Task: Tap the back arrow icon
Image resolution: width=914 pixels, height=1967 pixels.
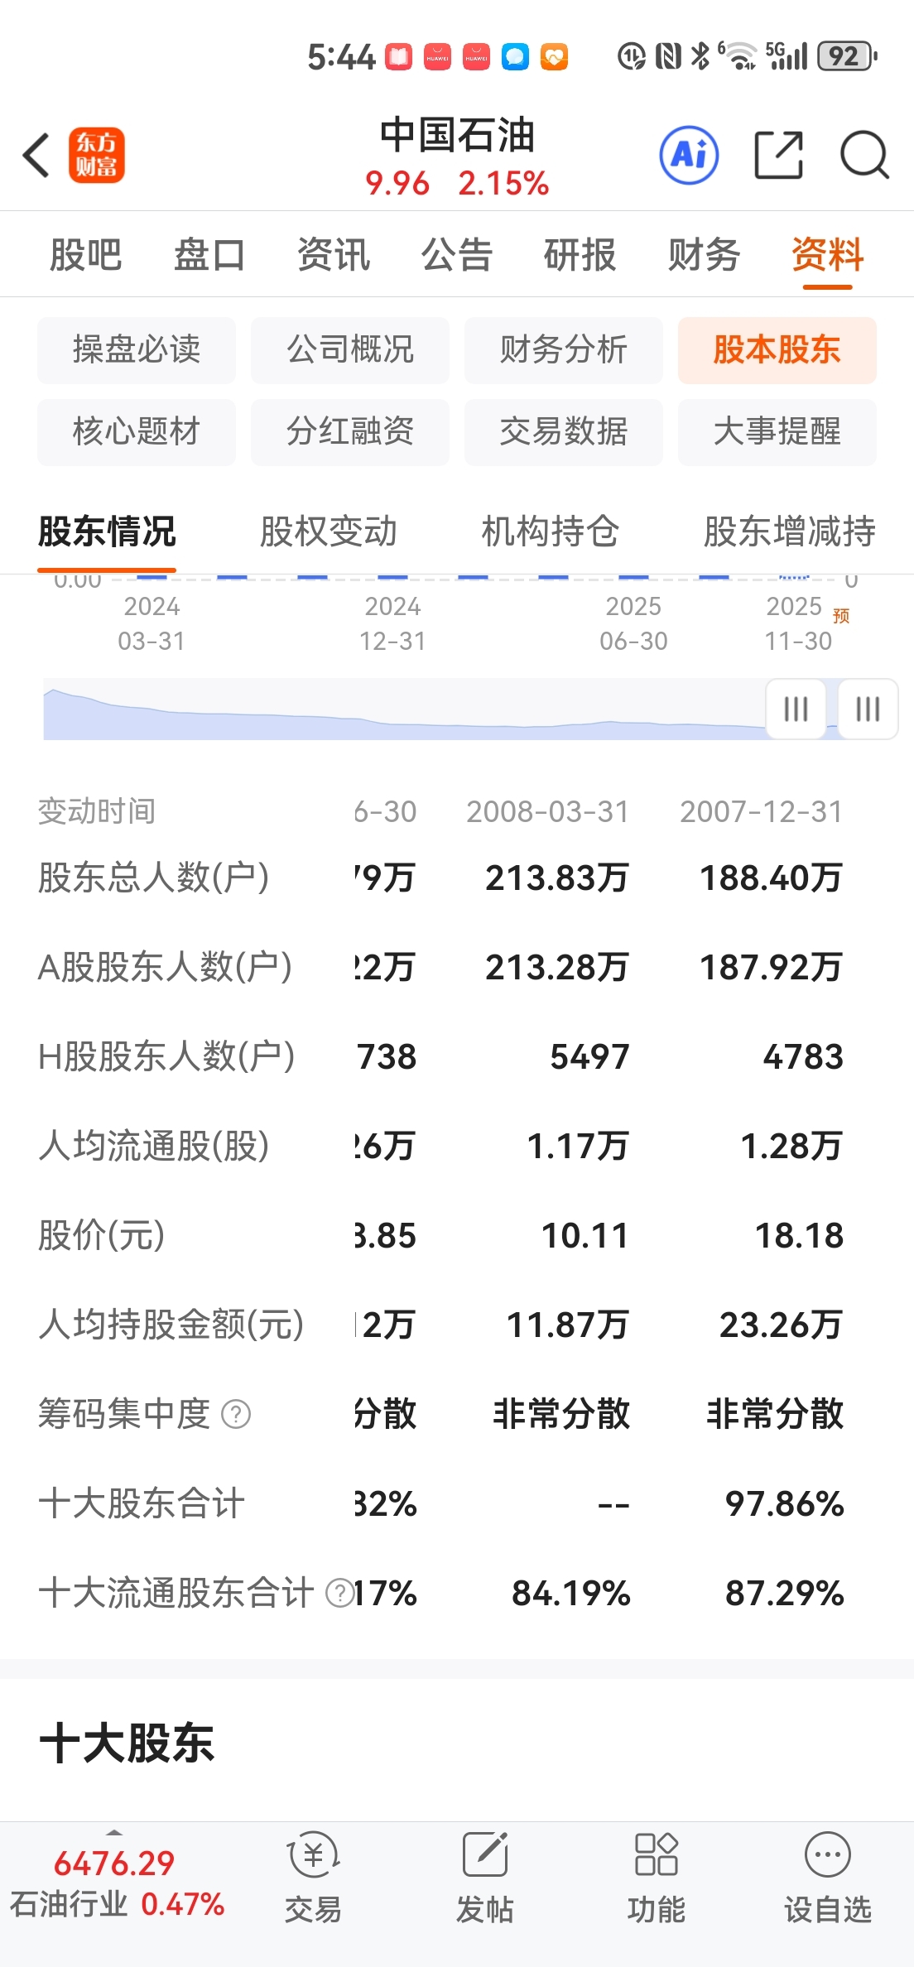Action: 37,155
